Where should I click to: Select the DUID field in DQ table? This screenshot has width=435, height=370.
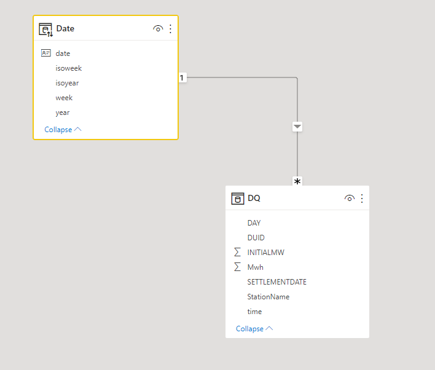(256, 238)
